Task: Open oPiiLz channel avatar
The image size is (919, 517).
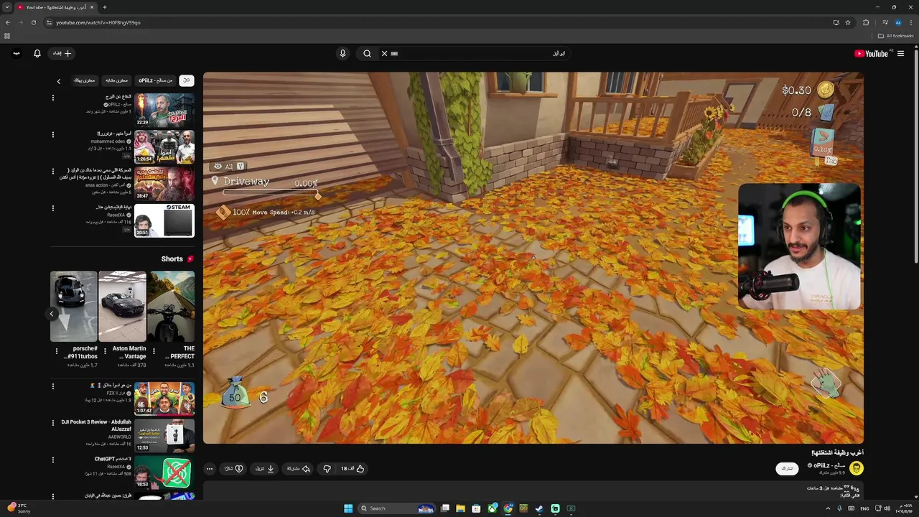Action: pos(857,468)
